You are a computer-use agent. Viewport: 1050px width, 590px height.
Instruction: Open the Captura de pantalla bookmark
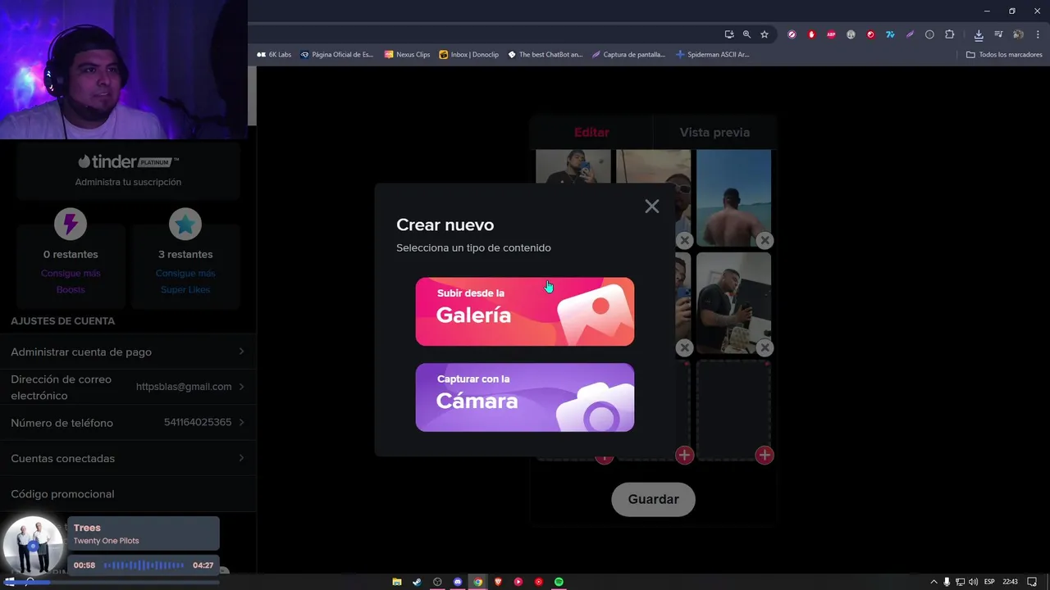[x=629, y=55]
